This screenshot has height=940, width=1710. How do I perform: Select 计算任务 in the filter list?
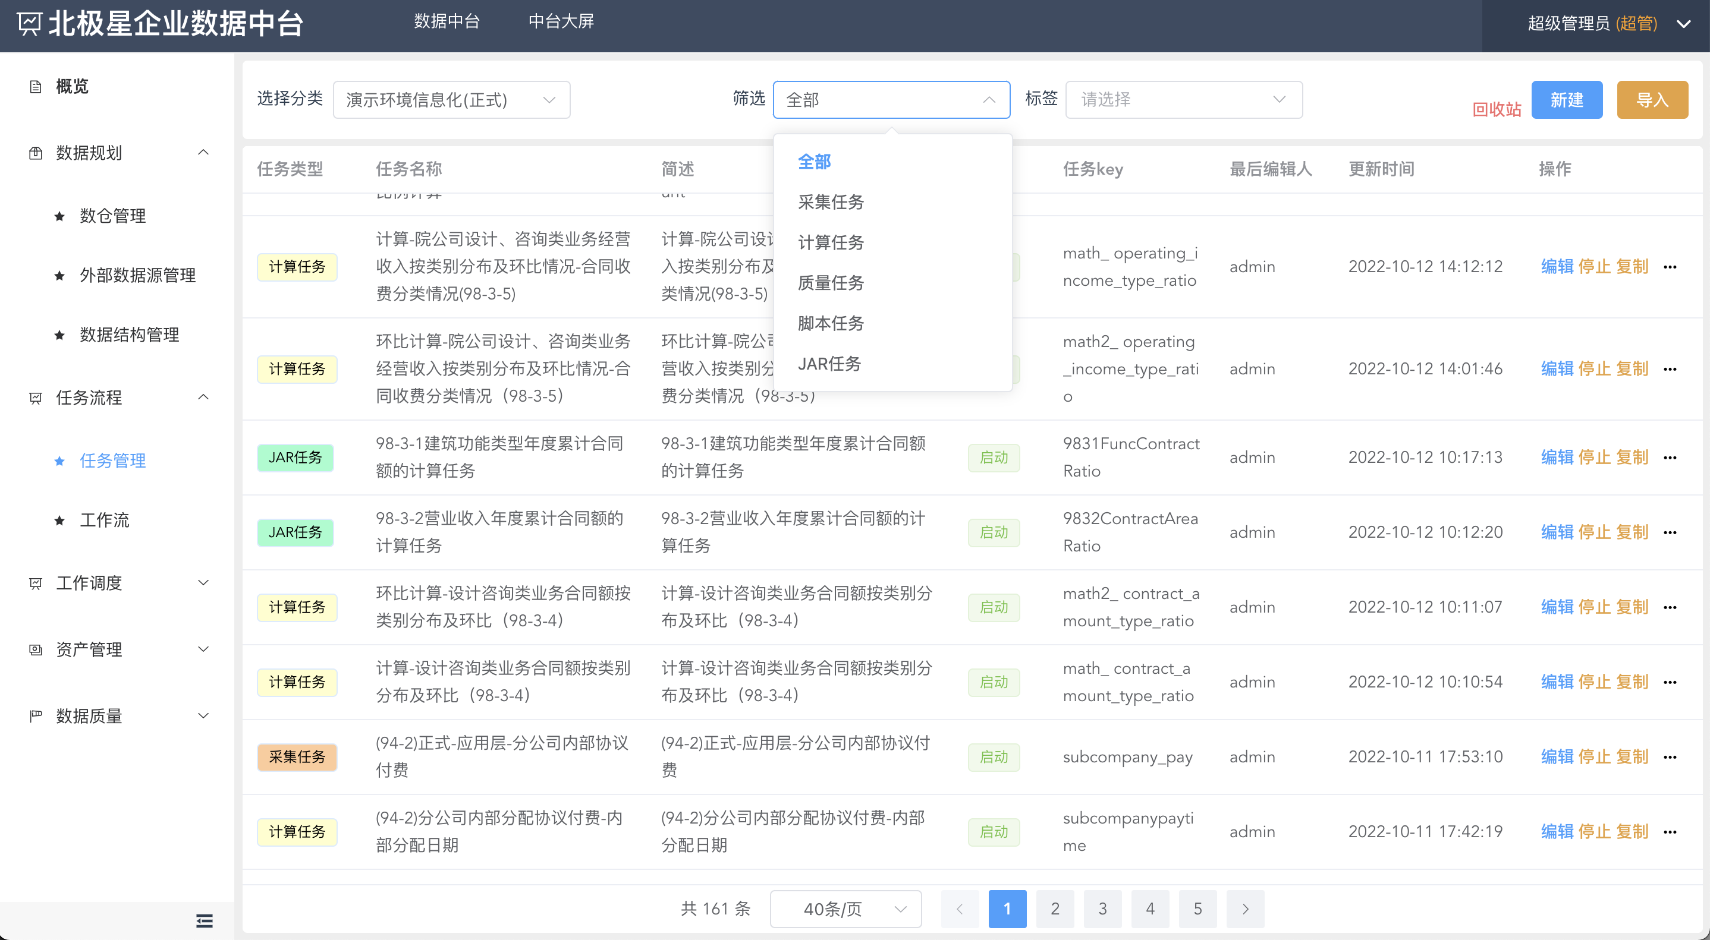[893, 243]
